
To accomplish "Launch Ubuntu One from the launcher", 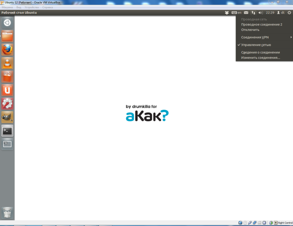I will (7, 90).
